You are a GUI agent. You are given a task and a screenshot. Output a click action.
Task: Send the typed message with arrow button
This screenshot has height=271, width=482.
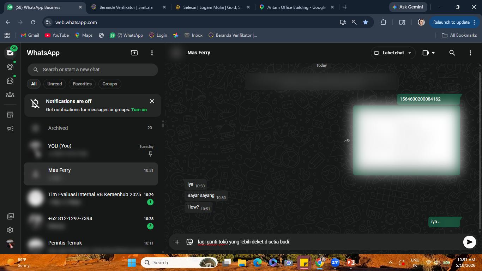tap(469, 242)
